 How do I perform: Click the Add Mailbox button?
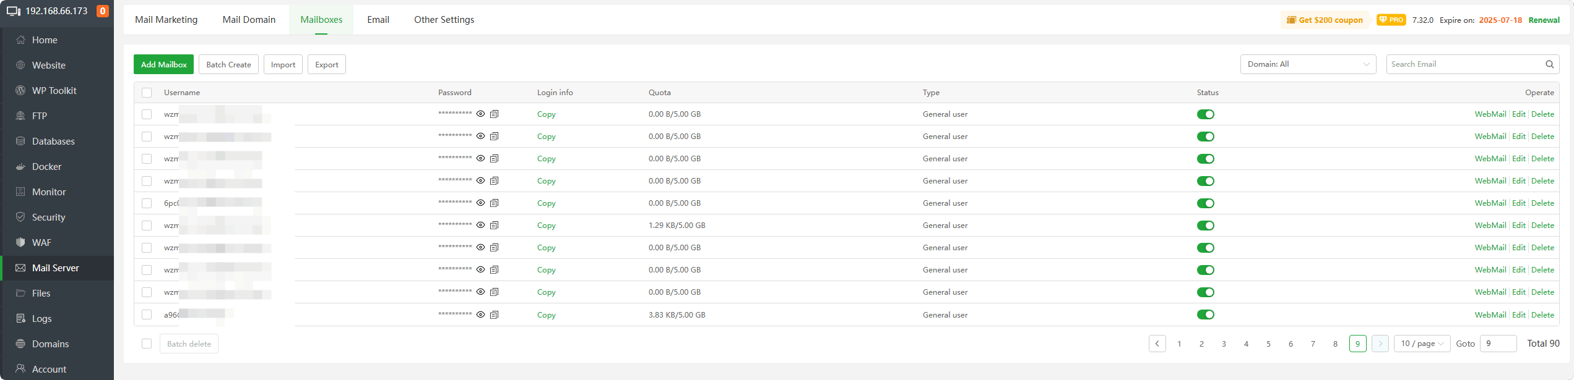(x=163, y=64)
